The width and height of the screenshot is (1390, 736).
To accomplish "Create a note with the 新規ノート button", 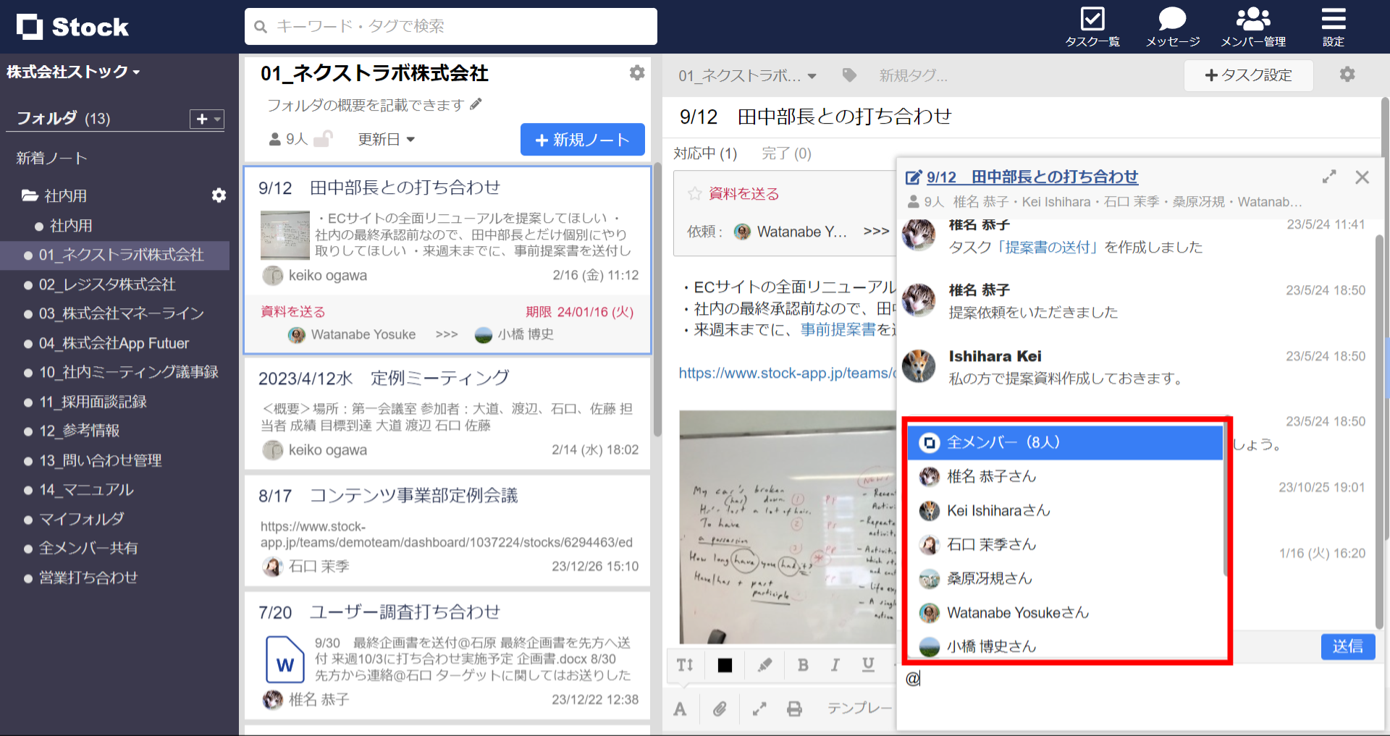I will tap(582, 139).
